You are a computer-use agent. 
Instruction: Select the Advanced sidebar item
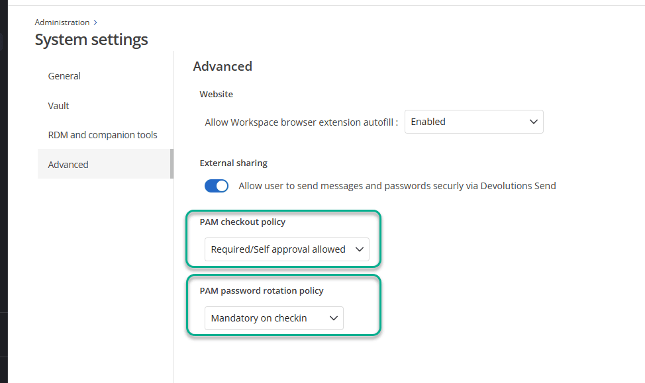coord(68,165)
